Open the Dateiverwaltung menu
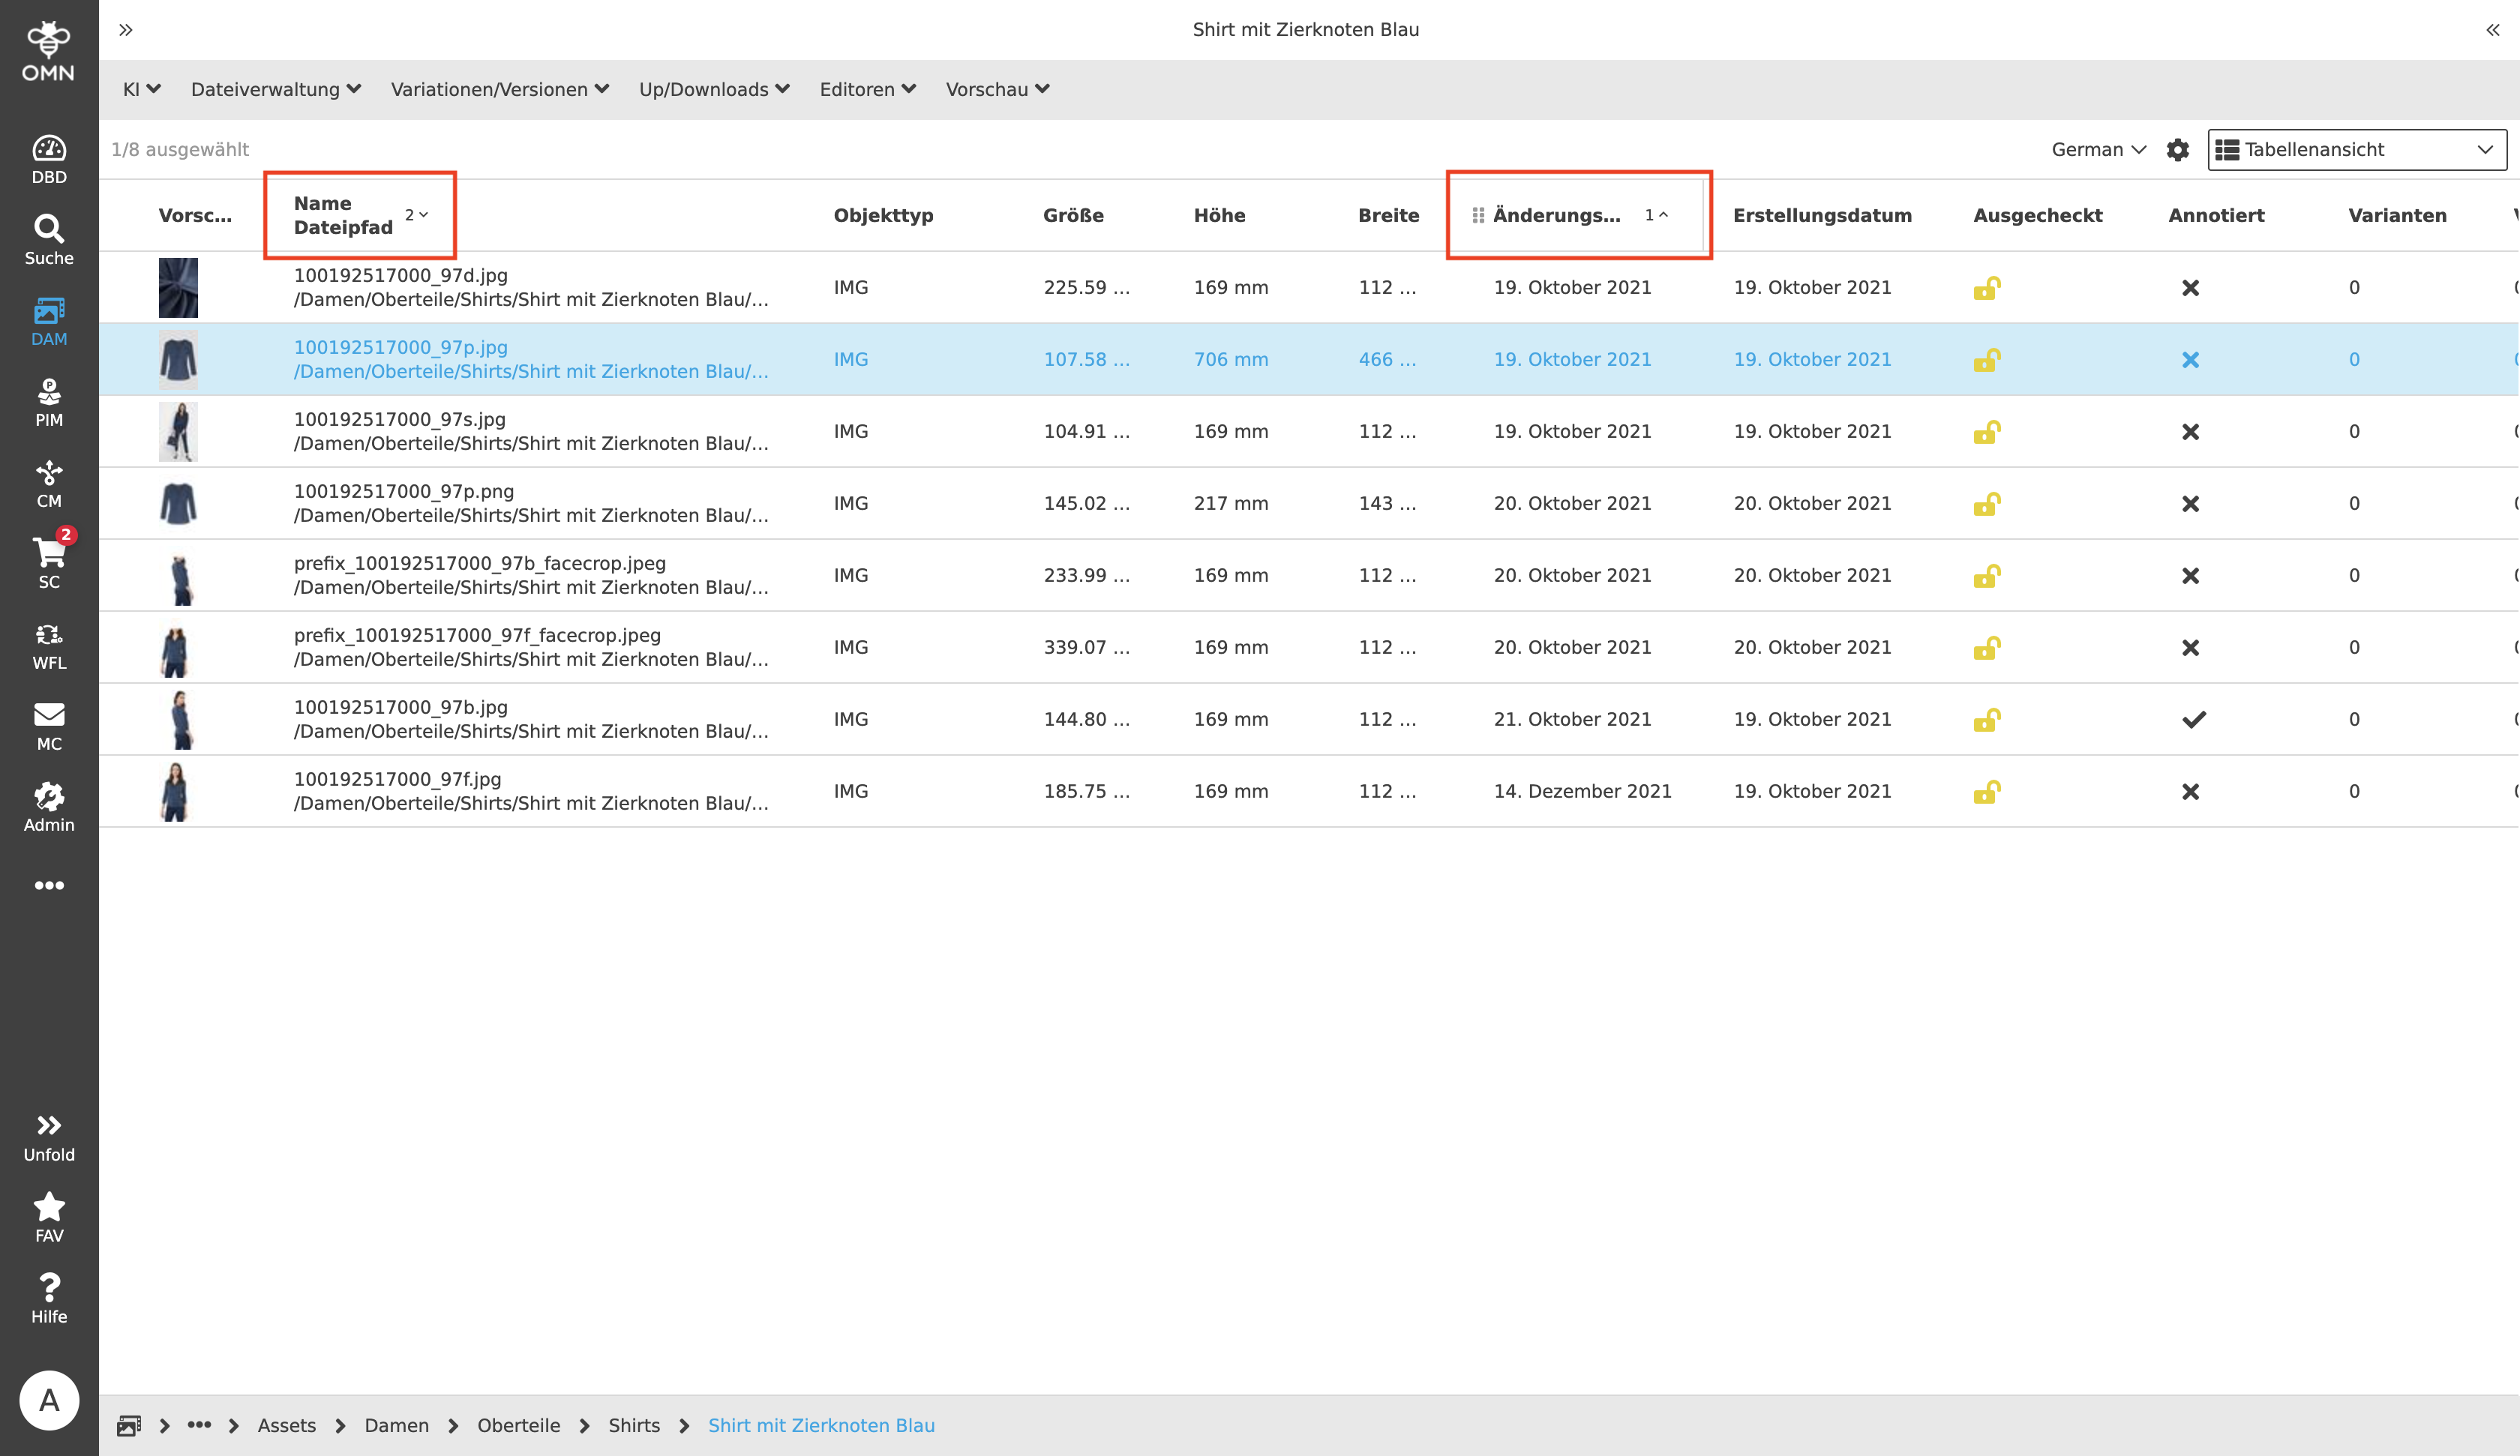This screenshot has width=2520, height=1456. (275, 90)
